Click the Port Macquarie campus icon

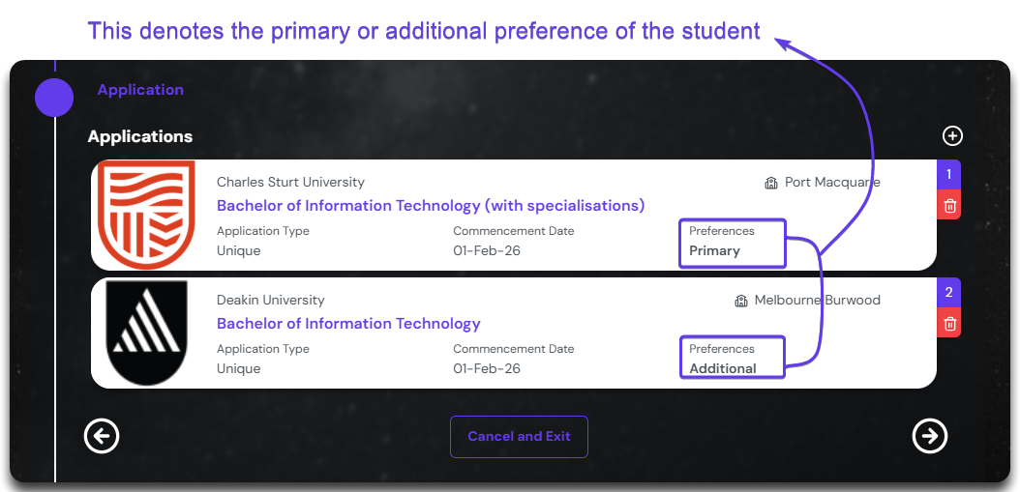pyautogui.click(x=771, y=183)
